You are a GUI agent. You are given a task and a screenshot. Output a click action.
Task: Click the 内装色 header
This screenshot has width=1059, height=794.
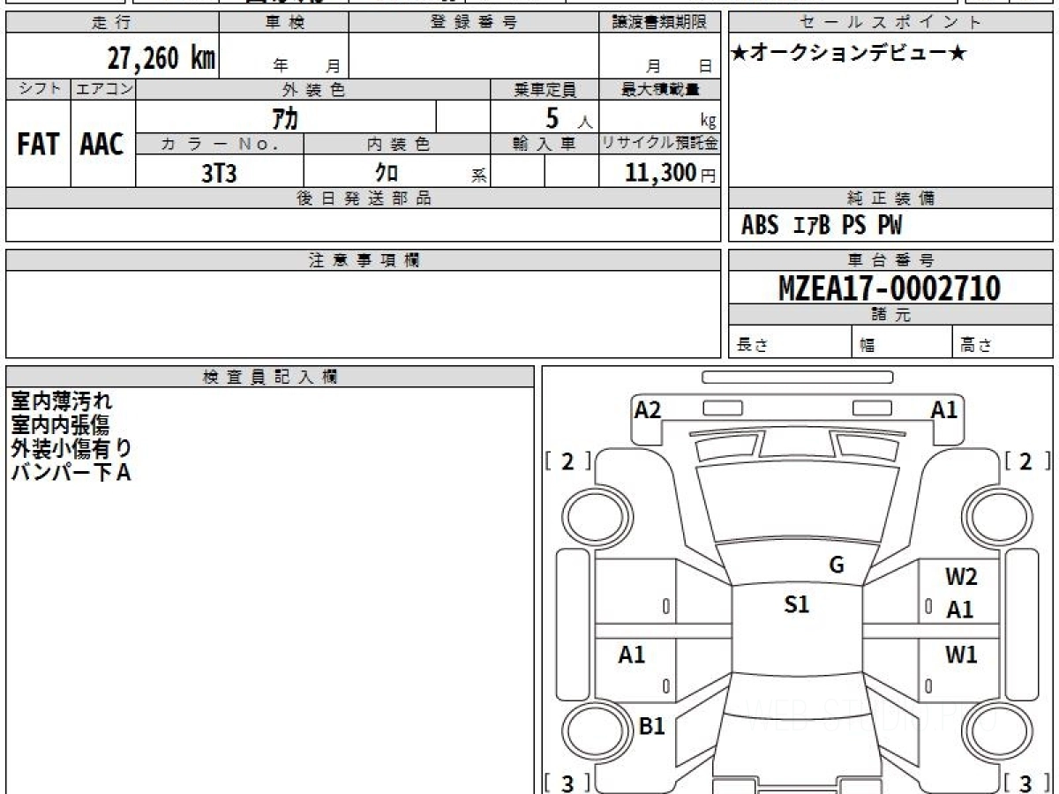pyautogui.click(x=397, y=144)
